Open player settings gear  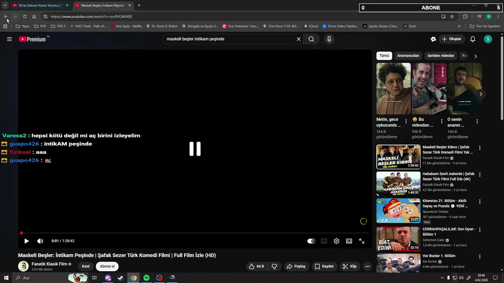click(336, 241)
